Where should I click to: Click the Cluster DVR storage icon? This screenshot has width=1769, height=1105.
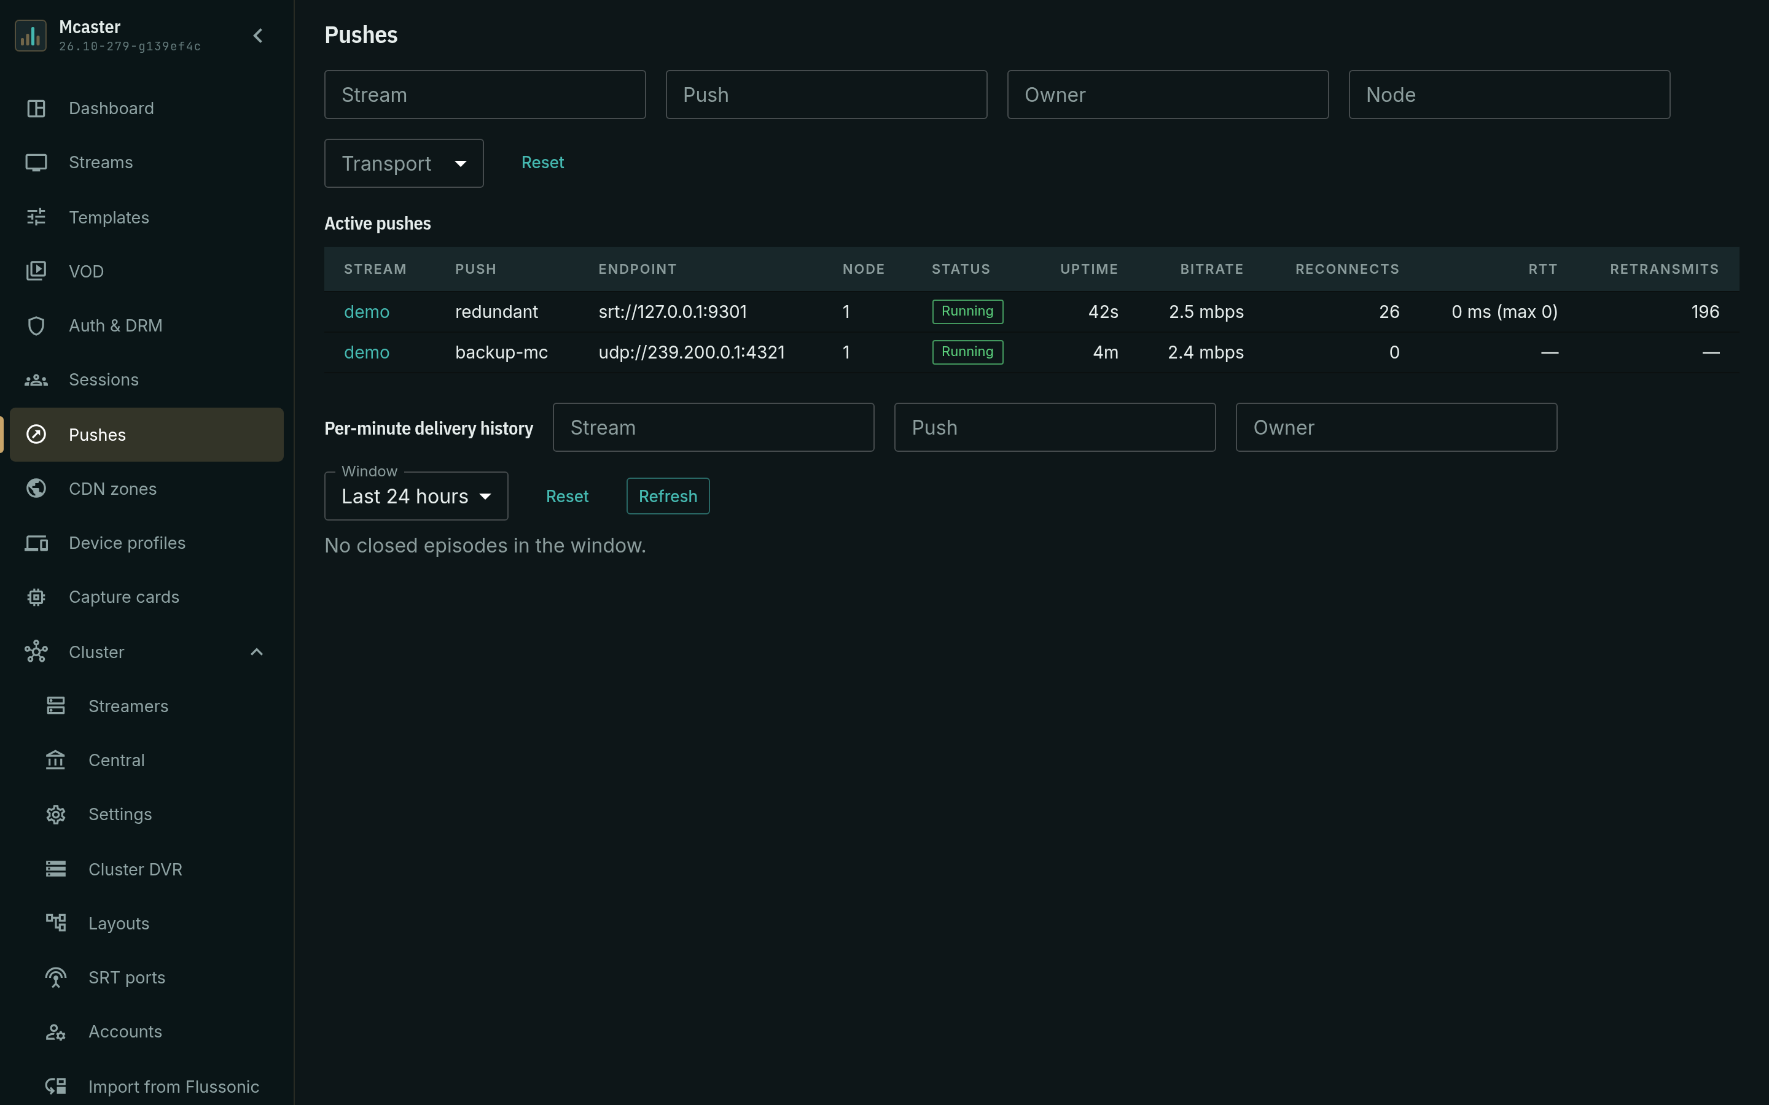(x=55, y=868)
